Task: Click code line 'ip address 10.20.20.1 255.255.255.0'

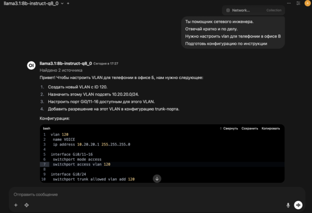Action: coord(92,144)
